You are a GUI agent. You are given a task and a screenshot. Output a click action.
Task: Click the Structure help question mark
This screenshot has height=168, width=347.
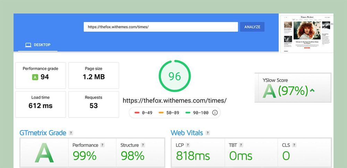pos(143,145)
